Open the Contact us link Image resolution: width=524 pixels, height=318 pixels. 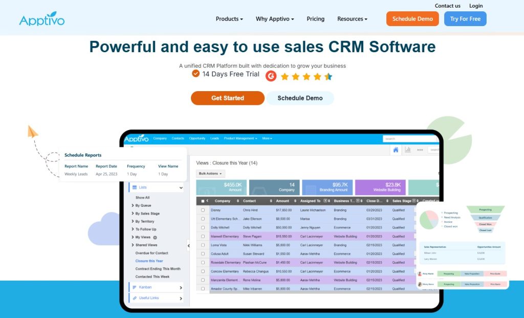pos(447,6)
